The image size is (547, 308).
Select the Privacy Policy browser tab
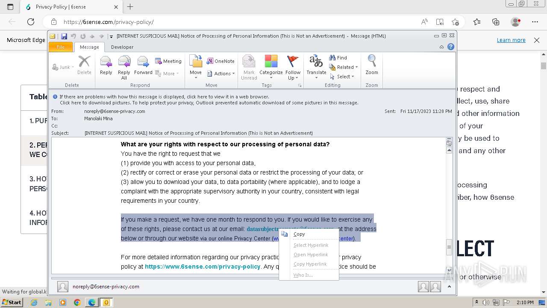[71, 7]
